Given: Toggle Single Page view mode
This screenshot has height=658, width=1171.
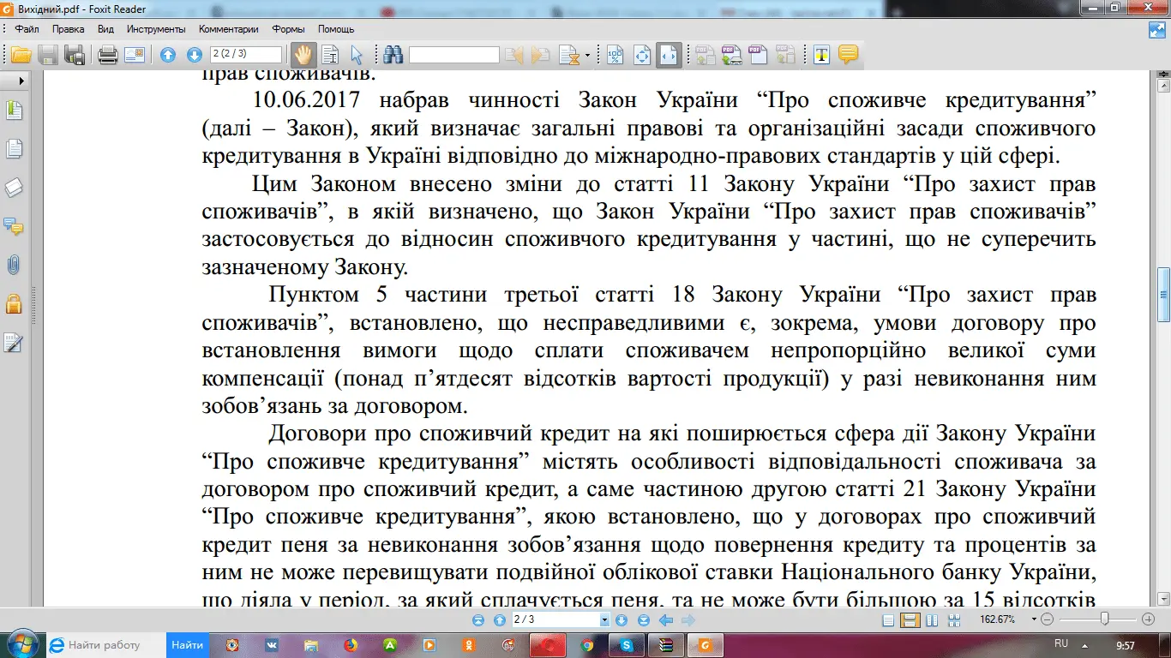Looking at the screenshot, I should [x=889, y=619].
